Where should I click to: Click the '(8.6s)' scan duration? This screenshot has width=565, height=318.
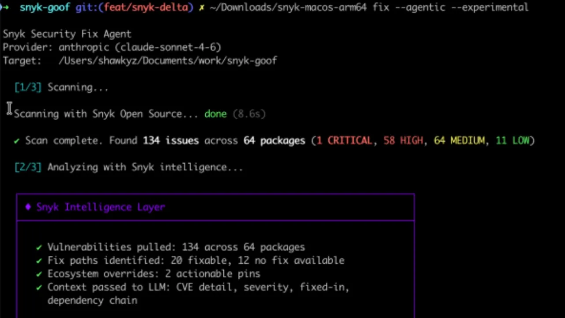click(x=249, y=114)
